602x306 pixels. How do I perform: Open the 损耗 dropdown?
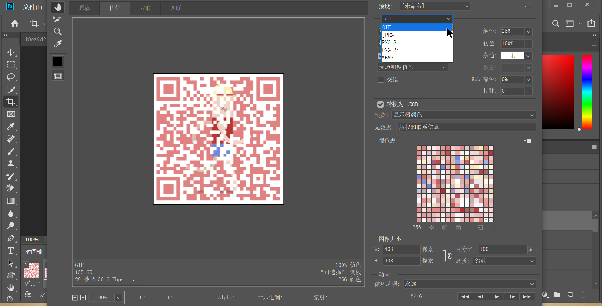click(x=528, y=91)
